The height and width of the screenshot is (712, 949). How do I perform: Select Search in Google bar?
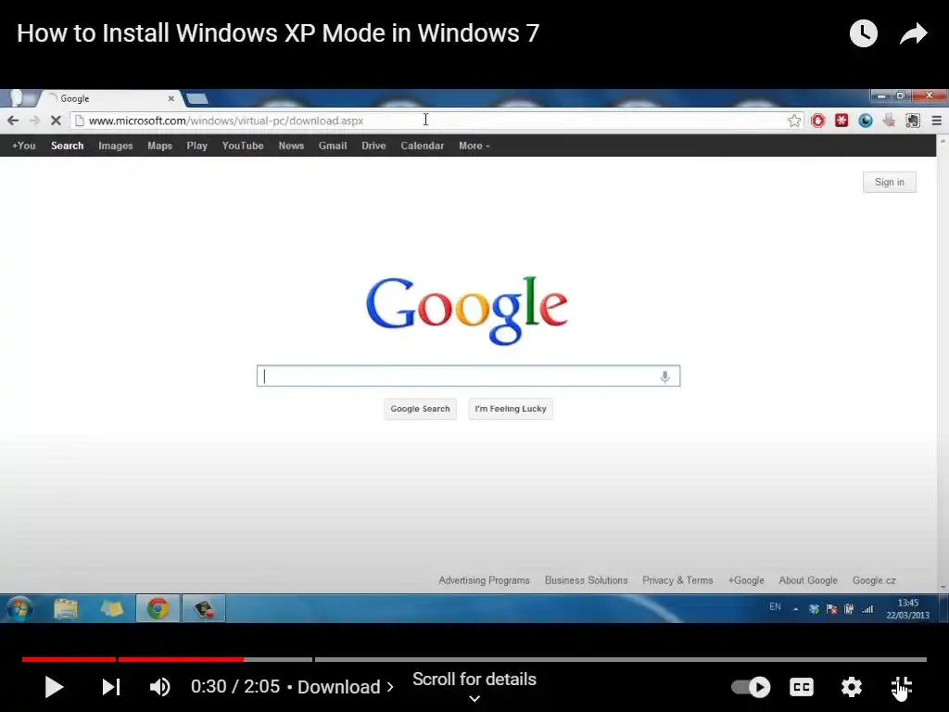67,146
